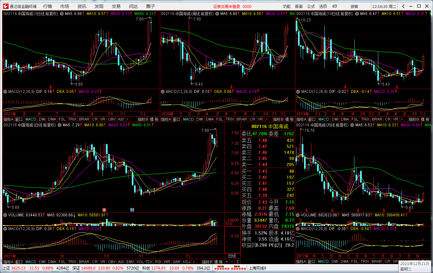Expand the daily chart MA settings chevron
The image size is (433, 273).
(59, 125)
